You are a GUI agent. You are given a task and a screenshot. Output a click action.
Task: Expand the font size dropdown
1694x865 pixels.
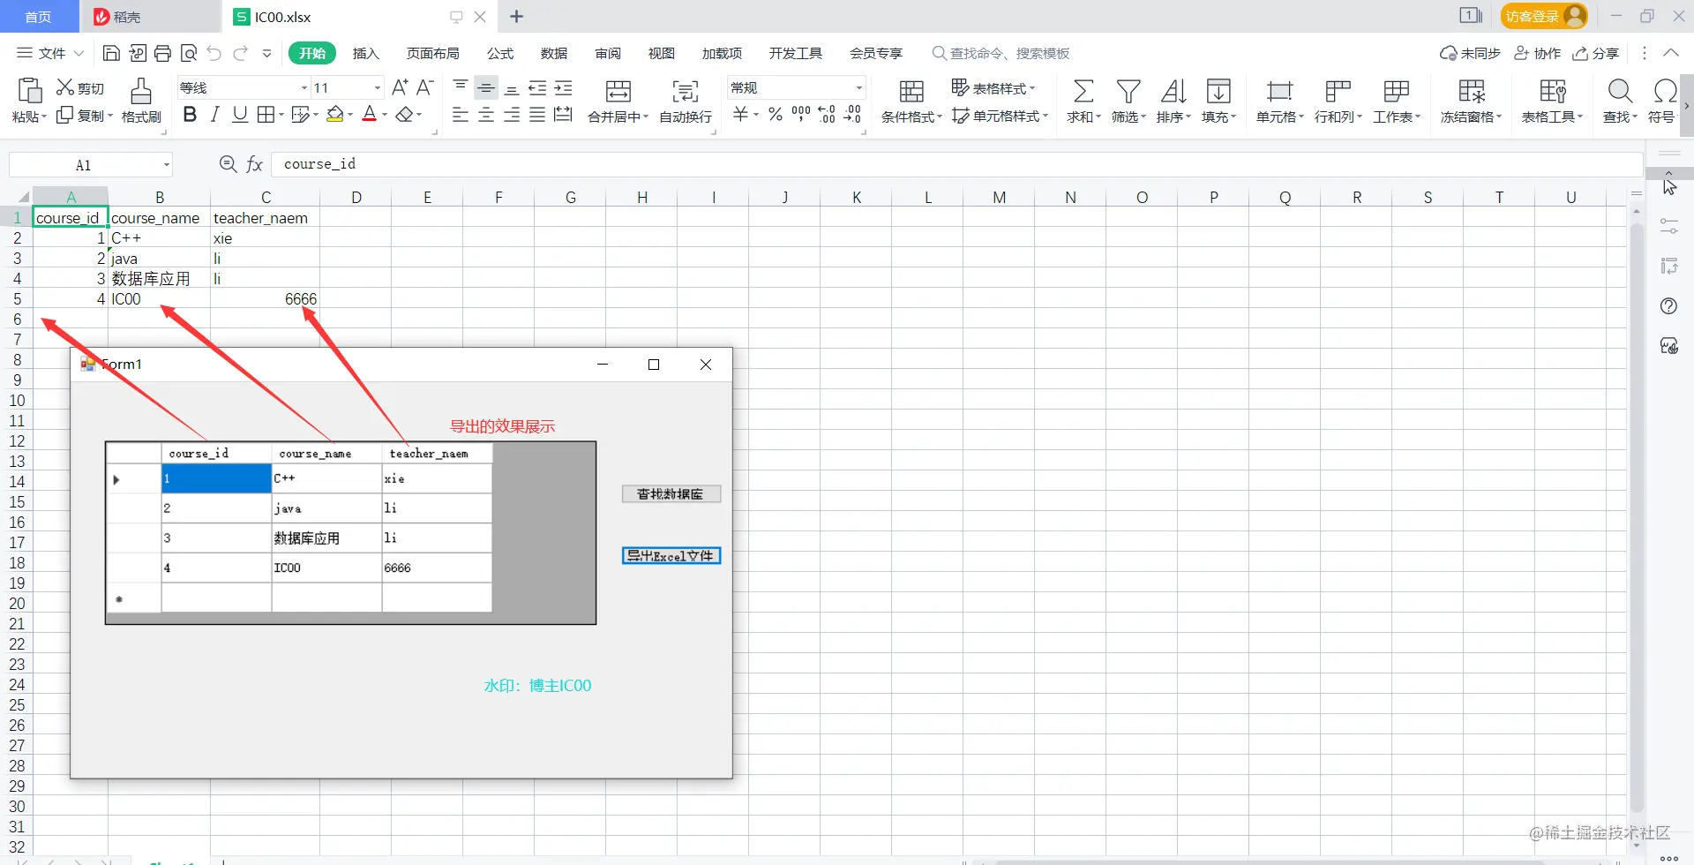(x=378, y=87)
